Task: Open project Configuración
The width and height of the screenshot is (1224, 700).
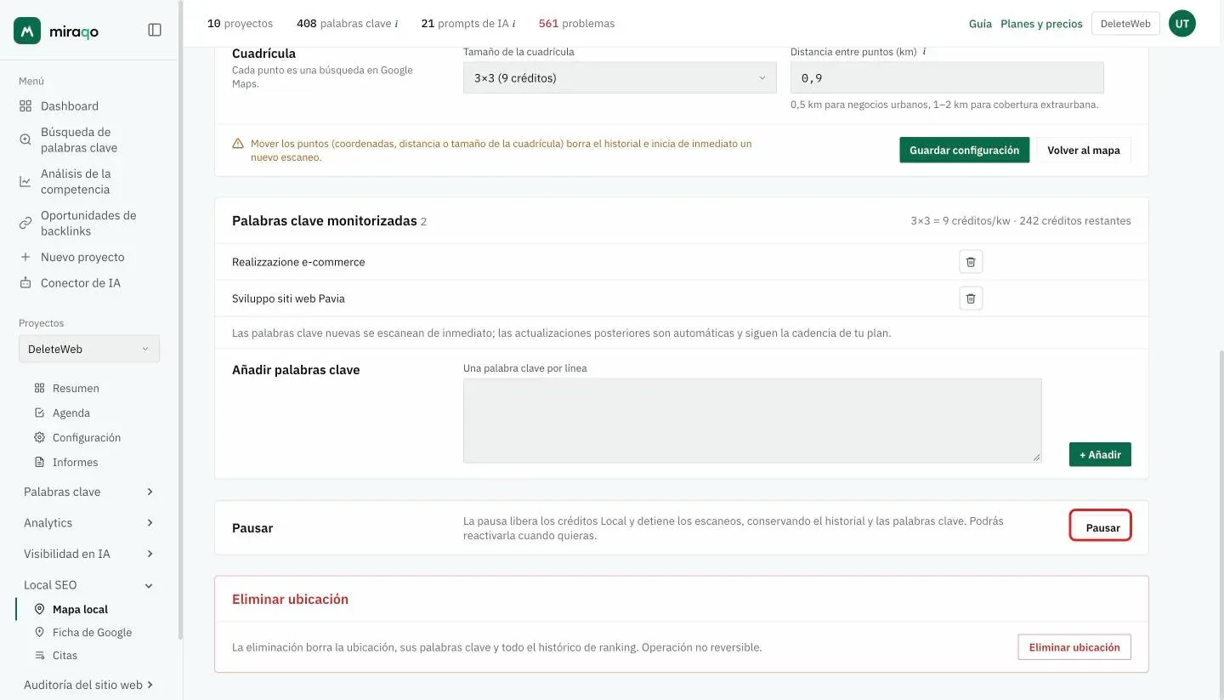Action: tap(86, 437)
